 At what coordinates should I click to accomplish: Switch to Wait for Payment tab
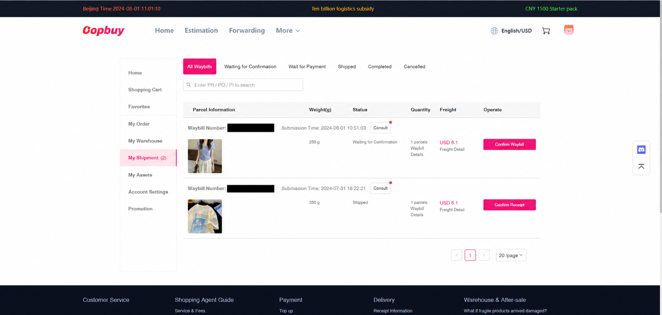307,67
